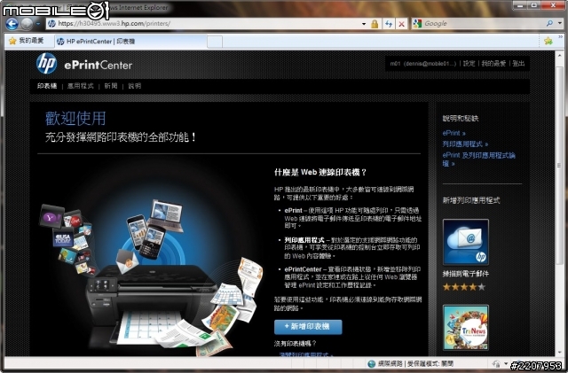Open the 我的最愛 favorites star button
Viewport: 568px width, 373px height.
pyautogui.click(x=26, y=41)
